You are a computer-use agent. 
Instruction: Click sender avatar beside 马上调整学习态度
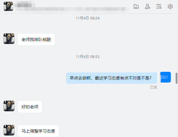9,130
